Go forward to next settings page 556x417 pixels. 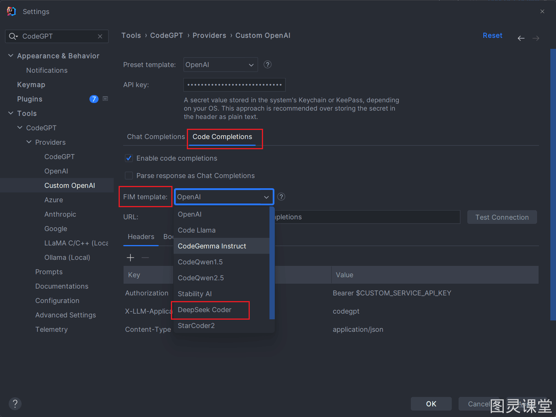click(x=536, y=38)
